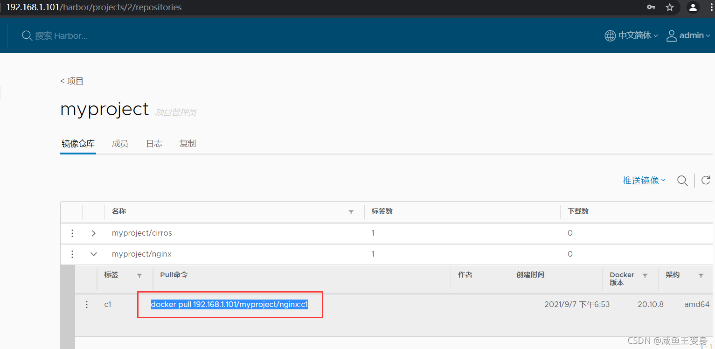
Task: Click the amd64 architecture value
Action: [697, 305]
